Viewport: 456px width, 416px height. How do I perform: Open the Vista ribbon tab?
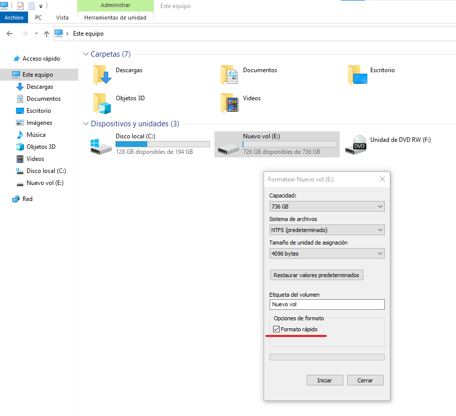(x=62, y=18)
